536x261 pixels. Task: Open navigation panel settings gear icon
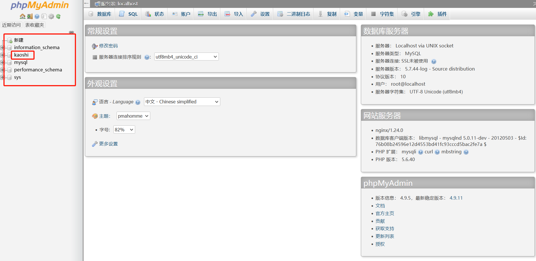pyautogui.click(x=51, y=16)
